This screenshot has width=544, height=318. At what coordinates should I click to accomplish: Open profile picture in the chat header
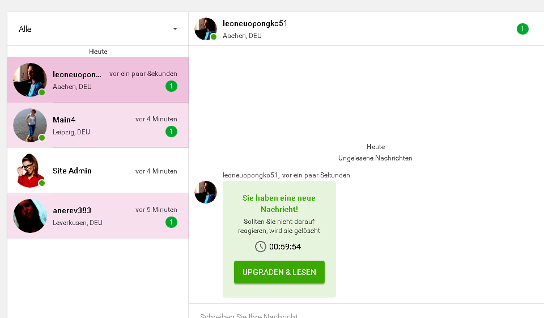point(205,29)
